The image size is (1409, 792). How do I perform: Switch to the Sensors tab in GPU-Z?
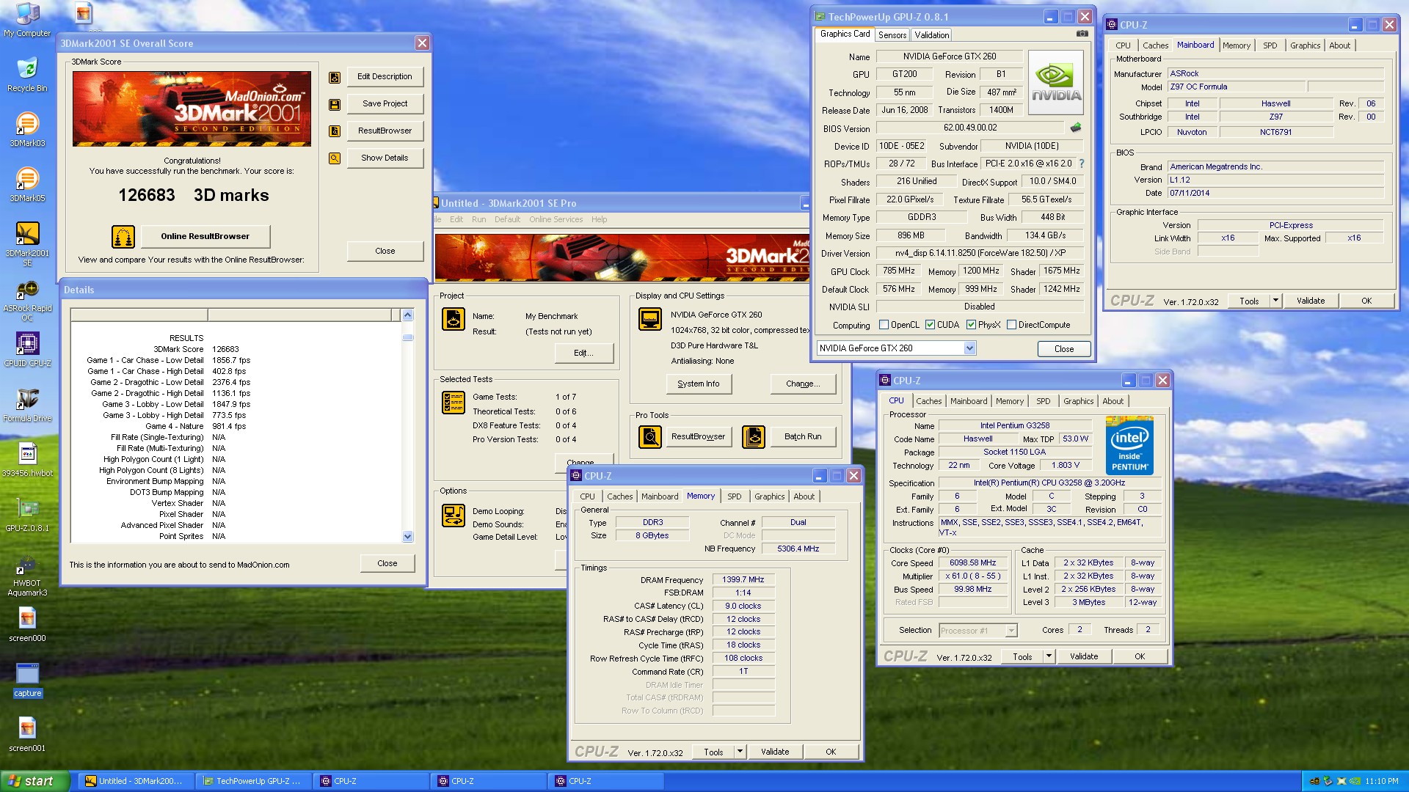(892, 35)
